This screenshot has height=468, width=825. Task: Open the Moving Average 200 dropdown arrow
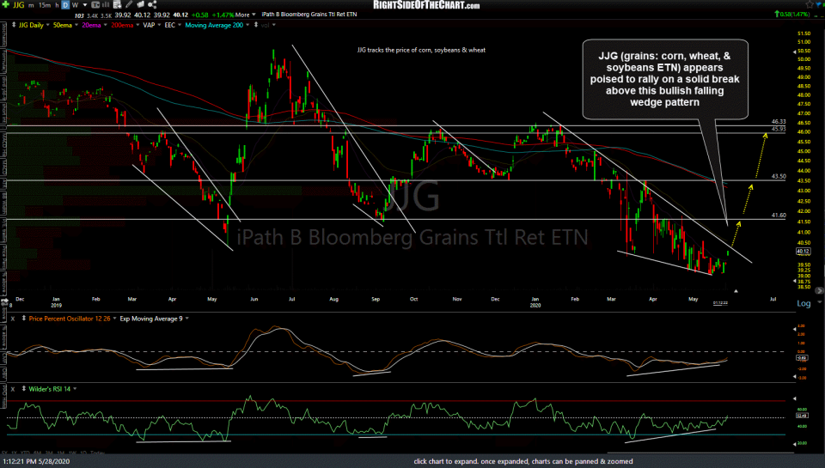tap(247, 25)
